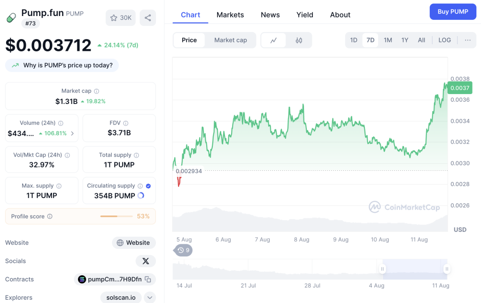
Task: Select the Market cap chart toggle
Action: [x=230, y=40]
